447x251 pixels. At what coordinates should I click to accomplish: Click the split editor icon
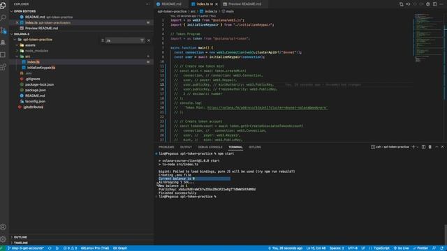434,4
